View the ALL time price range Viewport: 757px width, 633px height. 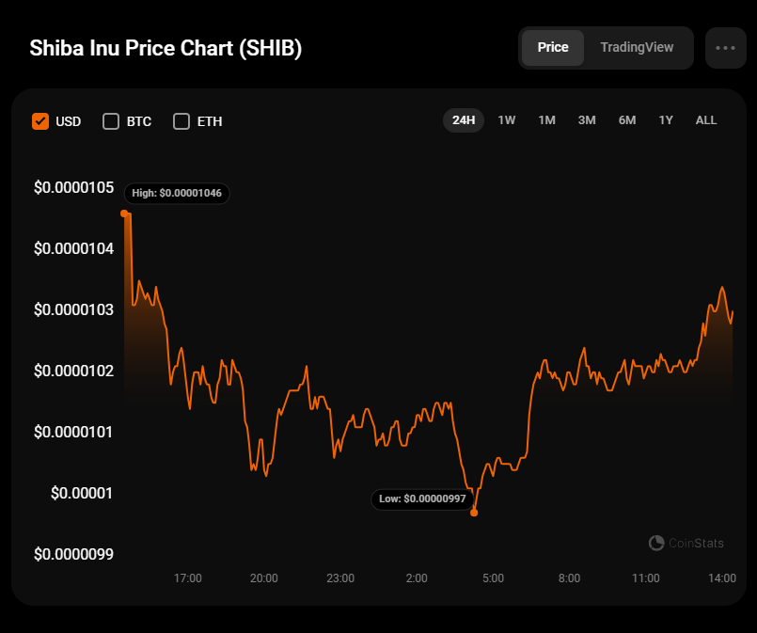706,120
